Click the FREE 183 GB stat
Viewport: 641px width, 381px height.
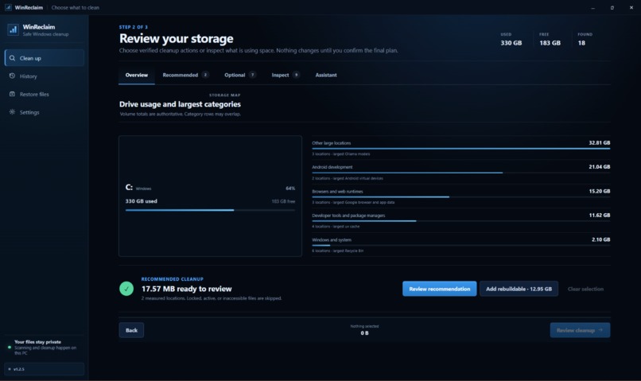550,39
